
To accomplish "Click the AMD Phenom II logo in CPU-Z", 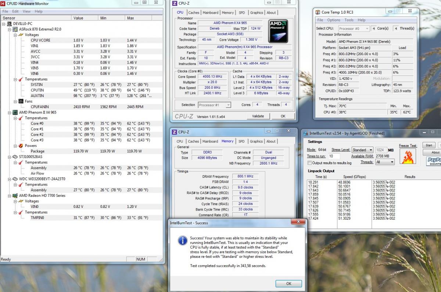I will (278, 32).
